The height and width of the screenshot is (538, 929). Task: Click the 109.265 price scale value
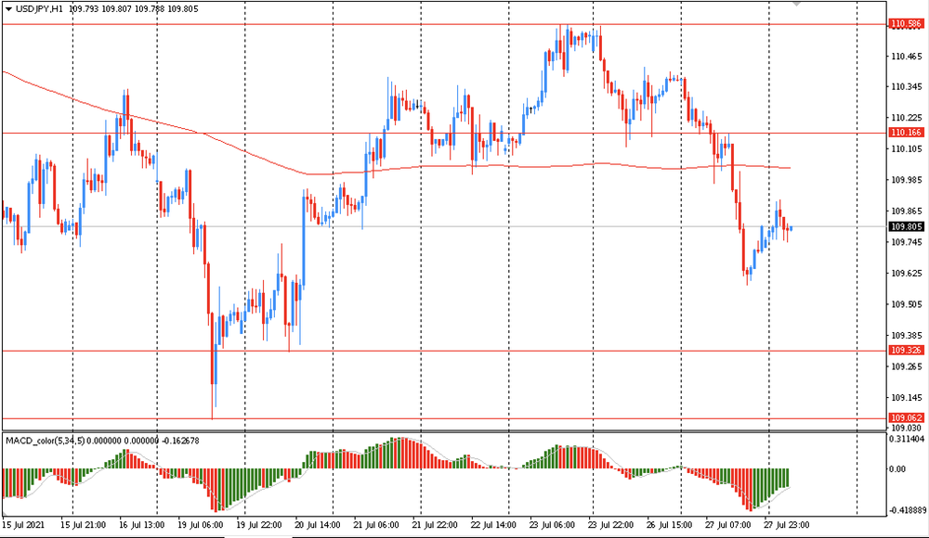tap(907, 366)
